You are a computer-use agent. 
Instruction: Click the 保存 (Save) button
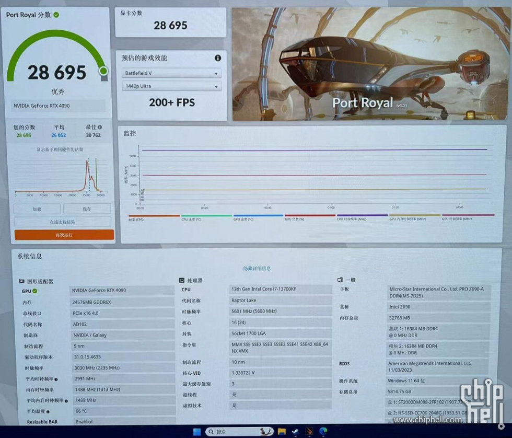point(87,209)
